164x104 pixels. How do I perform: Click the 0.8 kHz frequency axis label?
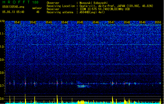[x=2, y=73]
